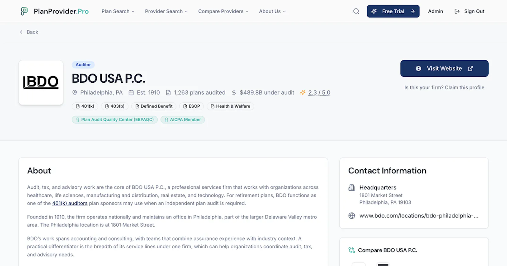This screenshot has height=266, width=507.
Task: Click '$489.8B under audit' text
Action: coord(267,92)
